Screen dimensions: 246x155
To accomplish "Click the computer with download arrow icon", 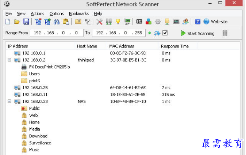I will 167,22.
